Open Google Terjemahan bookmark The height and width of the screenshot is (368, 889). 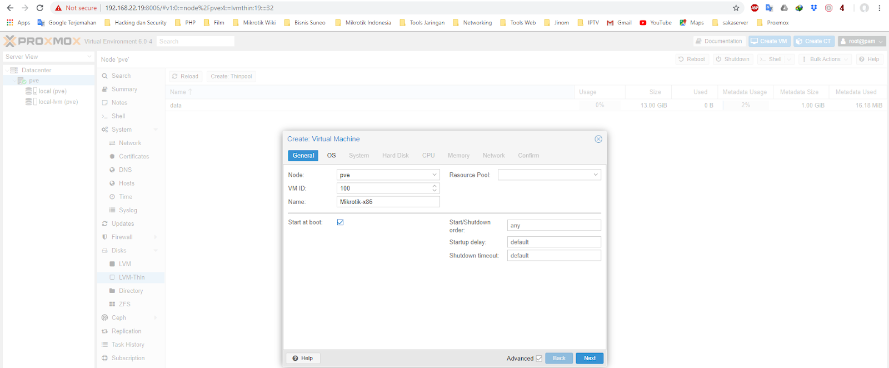point(67,23)
